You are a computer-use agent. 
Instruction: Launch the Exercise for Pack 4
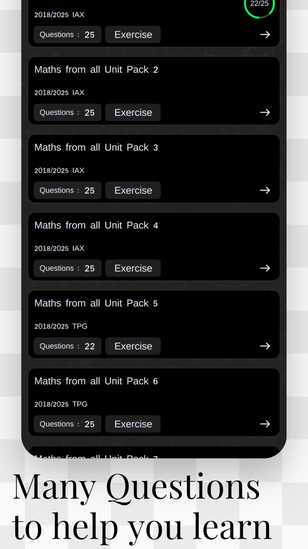click(x=133, y=268)
